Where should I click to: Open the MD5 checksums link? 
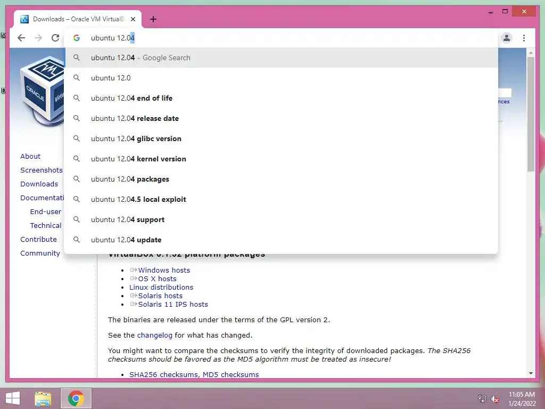click(x=231, y=374)
